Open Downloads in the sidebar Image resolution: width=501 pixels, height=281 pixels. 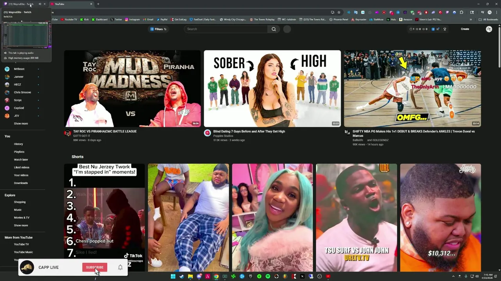point(21,183)
